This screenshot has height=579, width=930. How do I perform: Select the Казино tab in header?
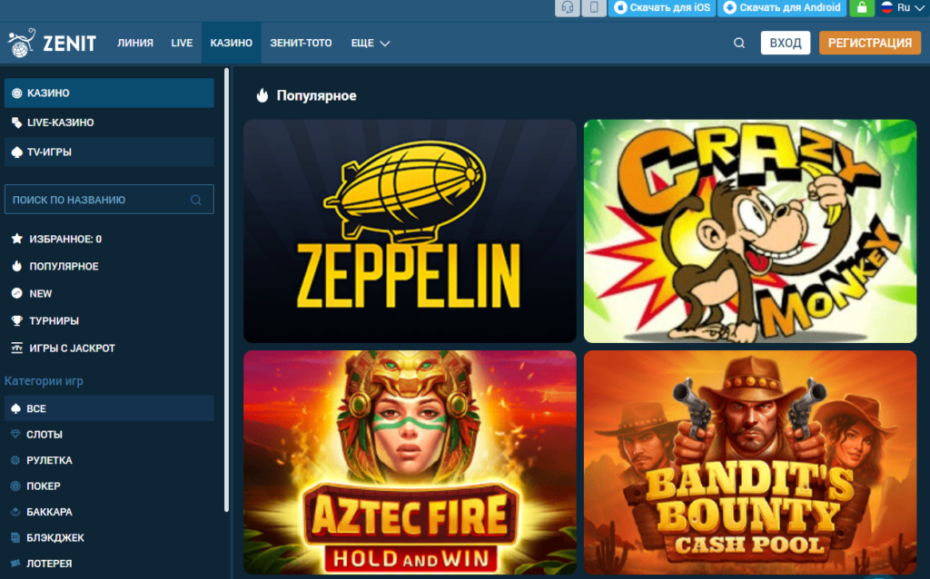click(232, 43)
